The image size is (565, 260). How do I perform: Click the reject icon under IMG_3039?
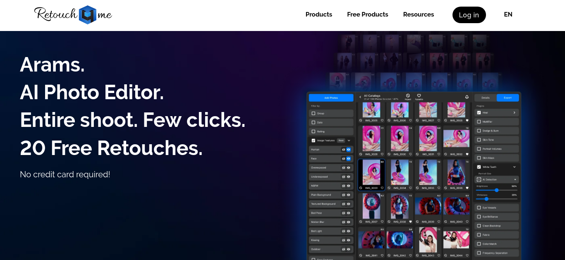tap(417, 222)
